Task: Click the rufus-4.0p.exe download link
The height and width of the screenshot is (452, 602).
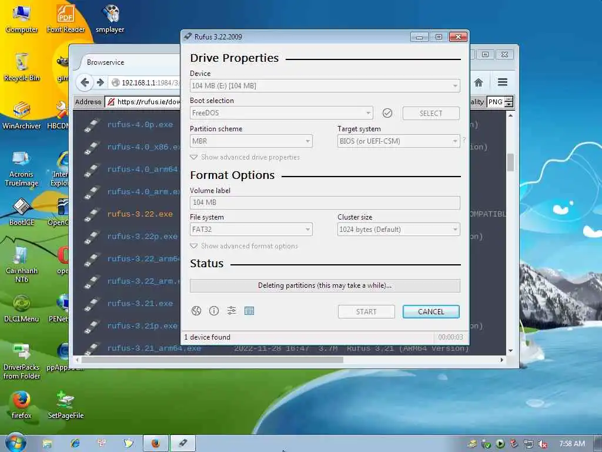Action: [x=140, y=125]
